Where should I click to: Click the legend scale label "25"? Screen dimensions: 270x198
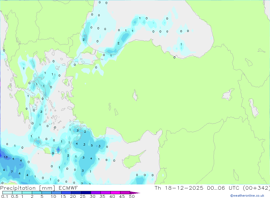coord(83,196)
